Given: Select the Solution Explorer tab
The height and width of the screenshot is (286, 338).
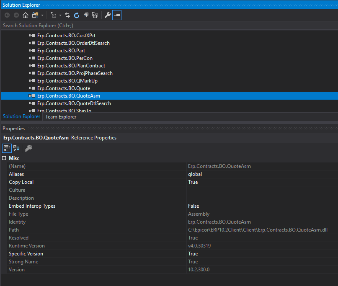Looking at the screenshot, I should (x=22, y=117).
